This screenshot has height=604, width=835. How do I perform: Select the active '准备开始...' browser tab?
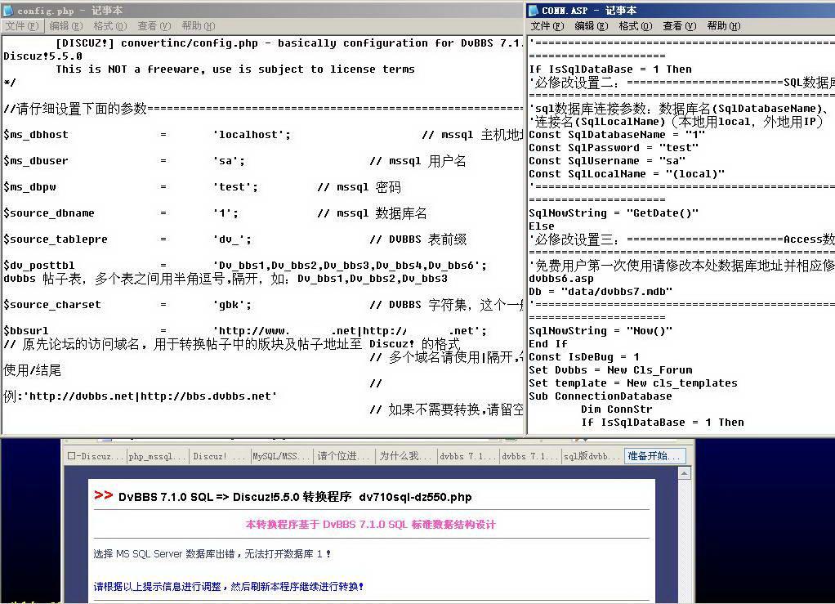click(x=654, y=456)
